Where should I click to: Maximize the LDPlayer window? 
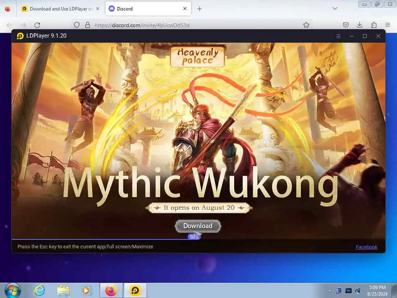[365, 36]
